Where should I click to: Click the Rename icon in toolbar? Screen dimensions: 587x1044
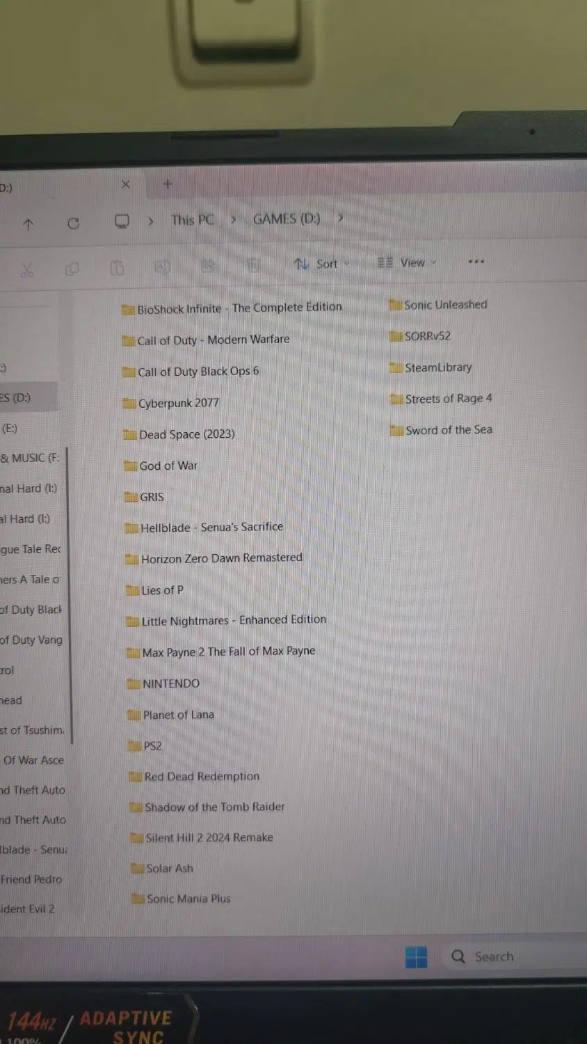(162, 267)
